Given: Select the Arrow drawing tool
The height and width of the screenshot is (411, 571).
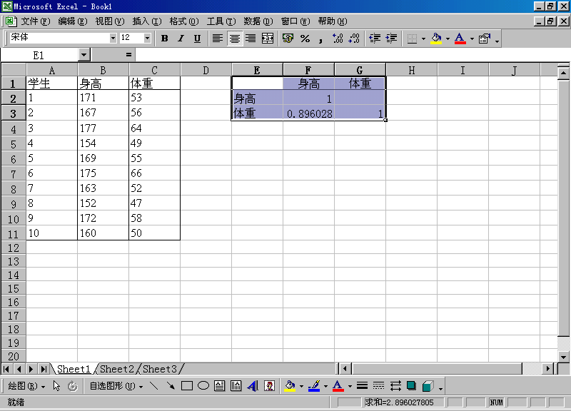Looking at the screenshot, I should pos(171,386).
